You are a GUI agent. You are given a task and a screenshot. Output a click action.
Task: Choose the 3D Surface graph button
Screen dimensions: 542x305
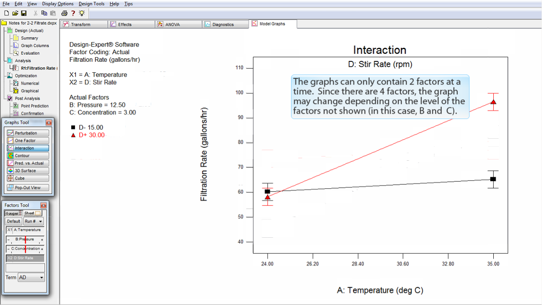28,170
